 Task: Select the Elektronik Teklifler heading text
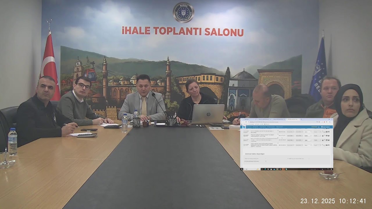255,154
